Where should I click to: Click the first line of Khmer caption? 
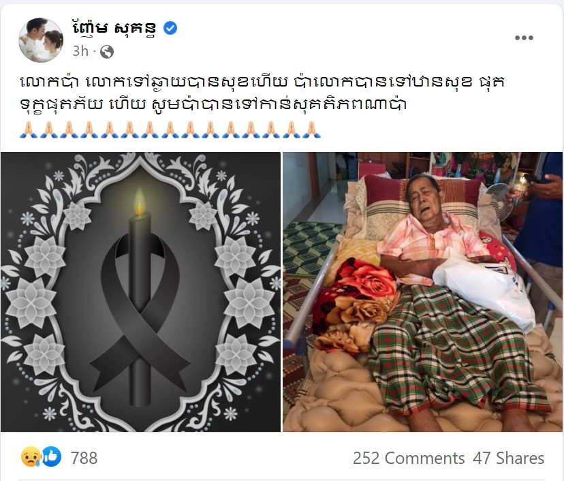[262, 82]
